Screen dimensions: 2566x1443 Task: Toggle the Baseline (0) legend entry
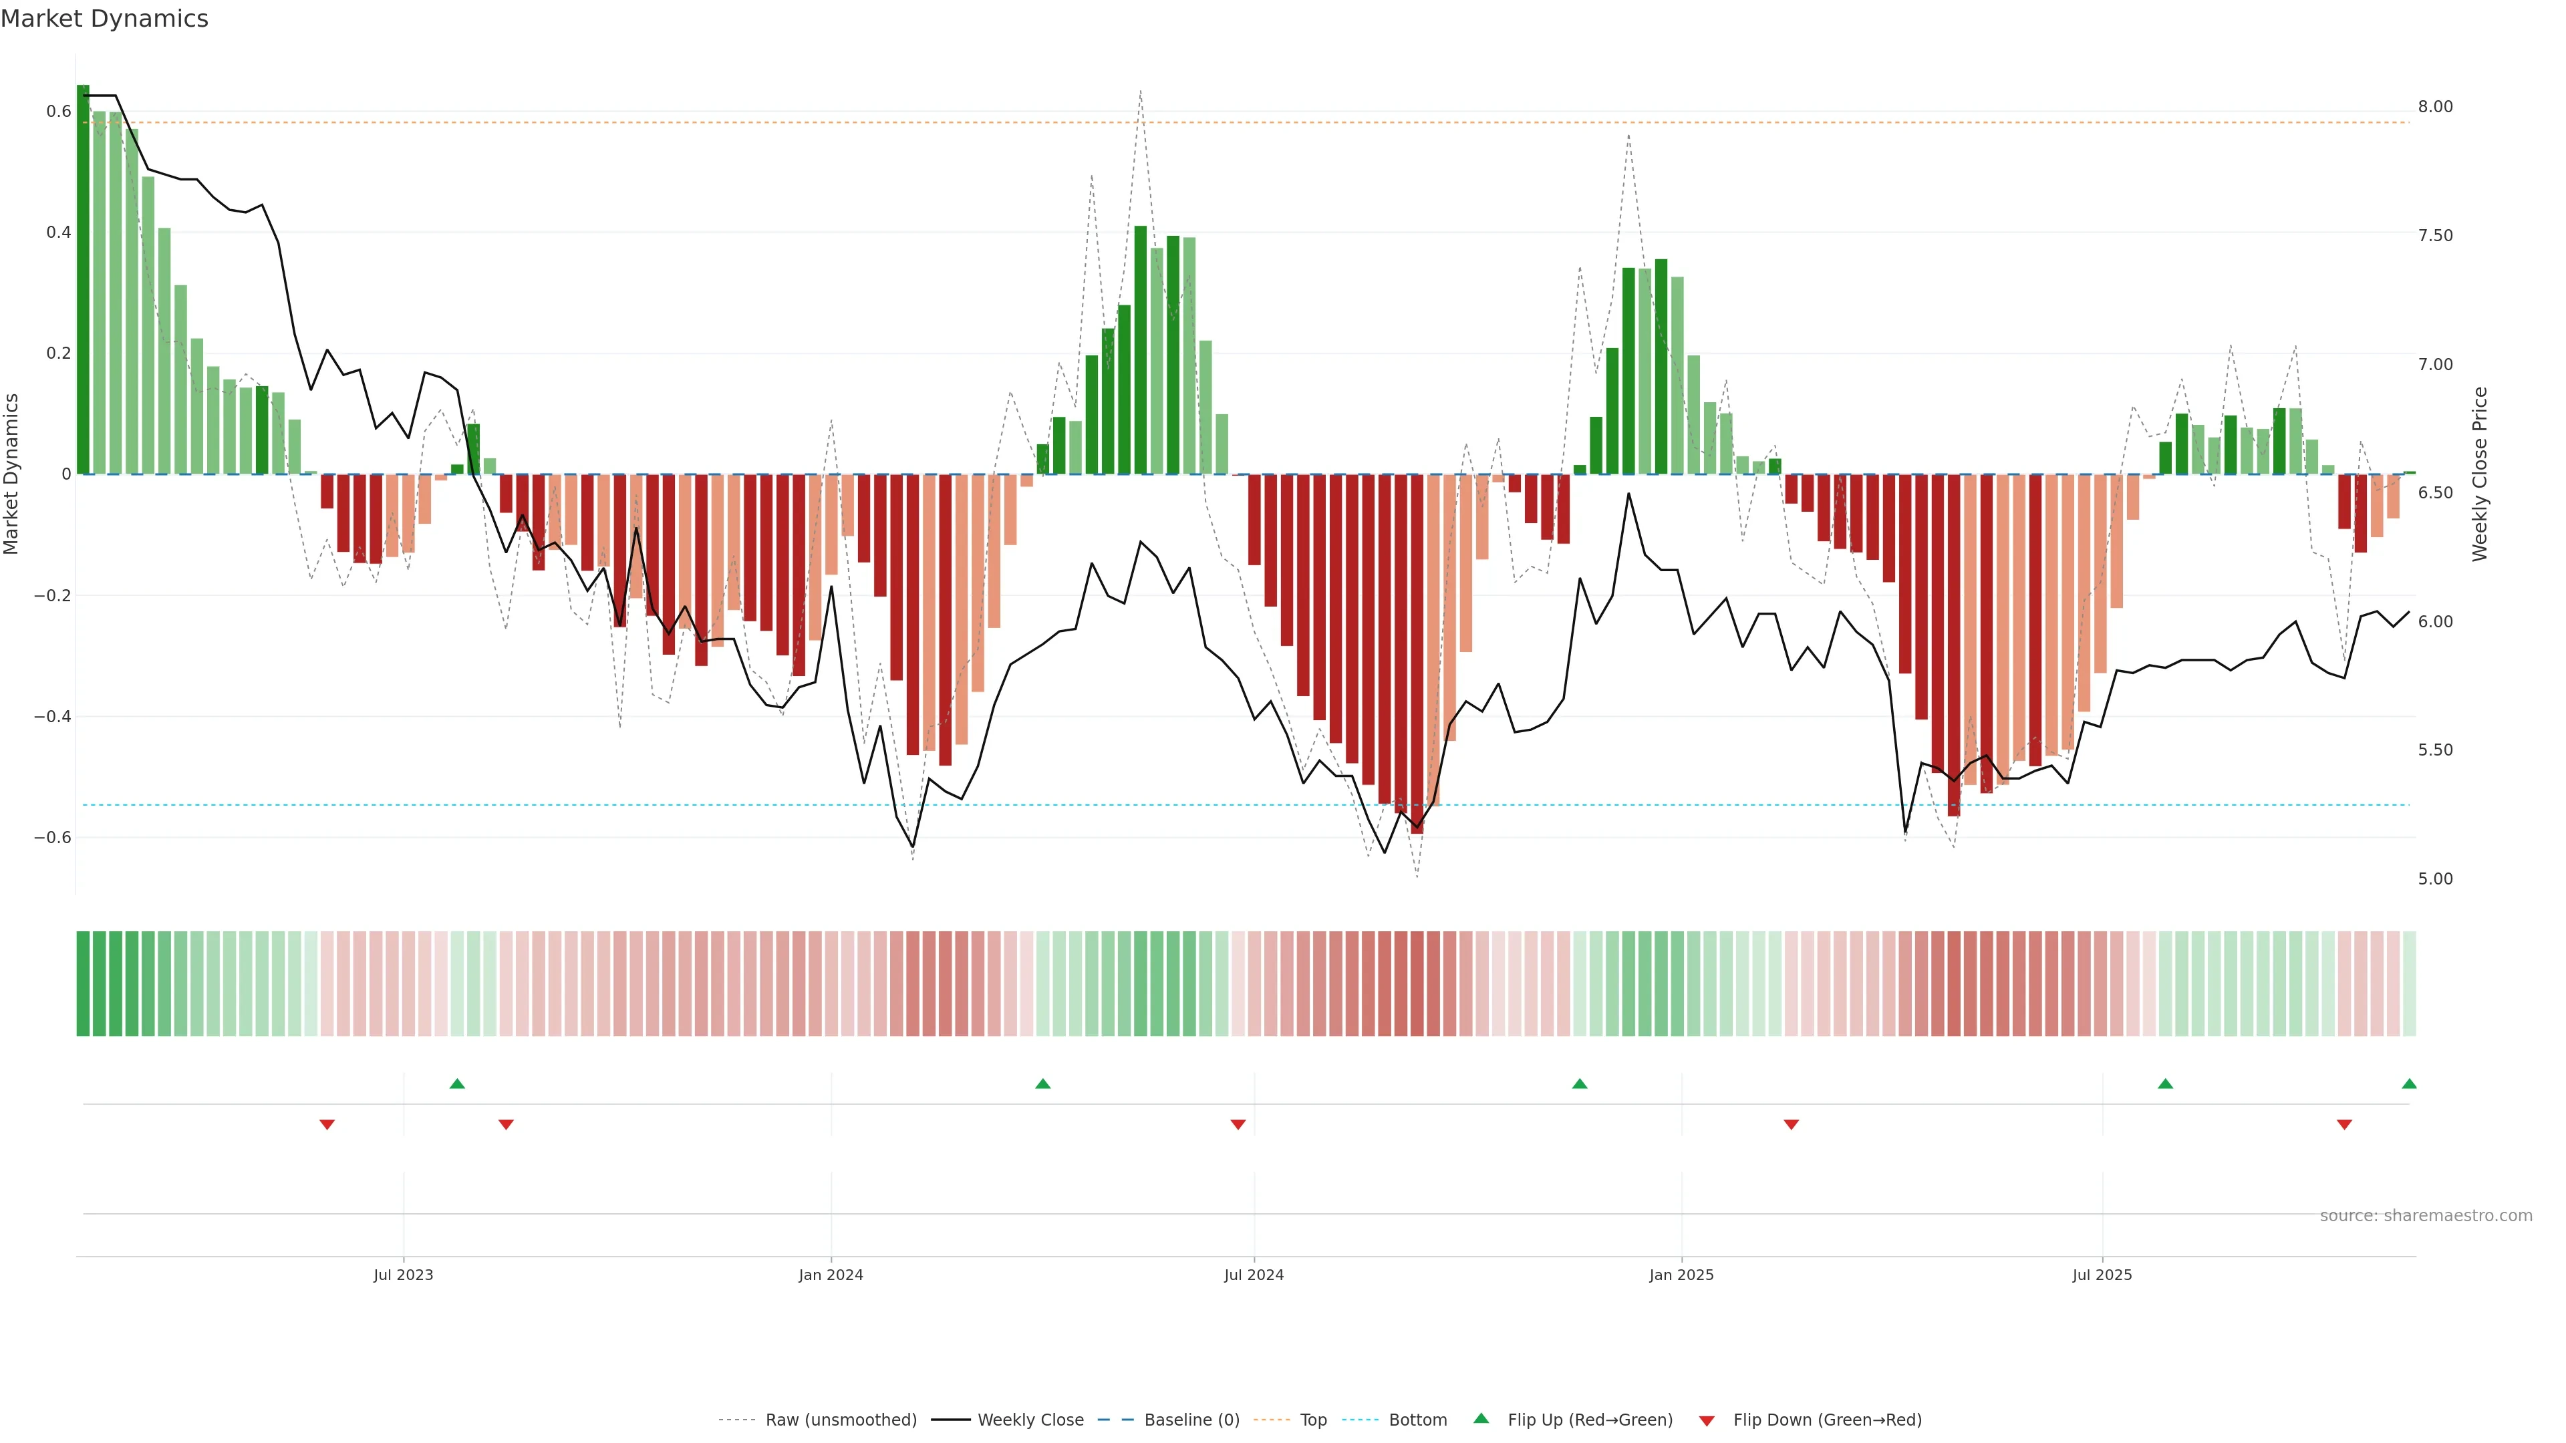1191,1420
